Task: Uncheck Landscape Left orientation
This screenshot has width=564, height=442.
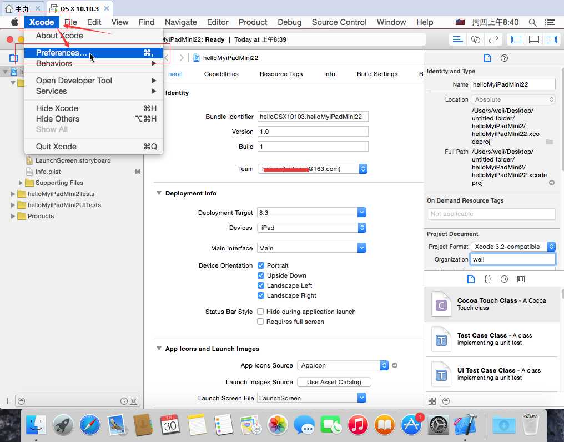Action: [x=261, y=285]
